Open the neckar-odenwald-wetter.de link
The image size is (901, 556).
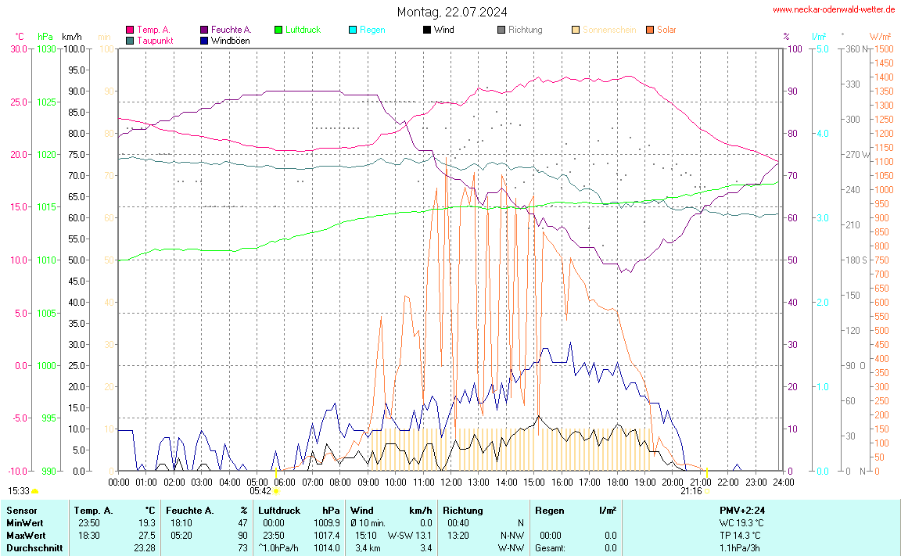click(833, 9)
